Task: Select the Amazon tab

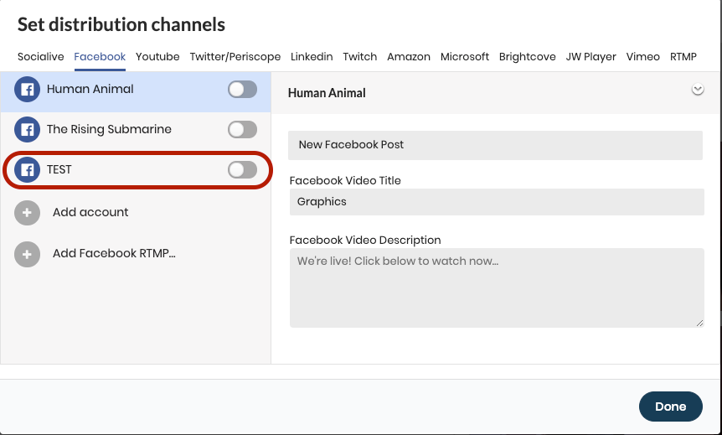Action: pos(409,57)
